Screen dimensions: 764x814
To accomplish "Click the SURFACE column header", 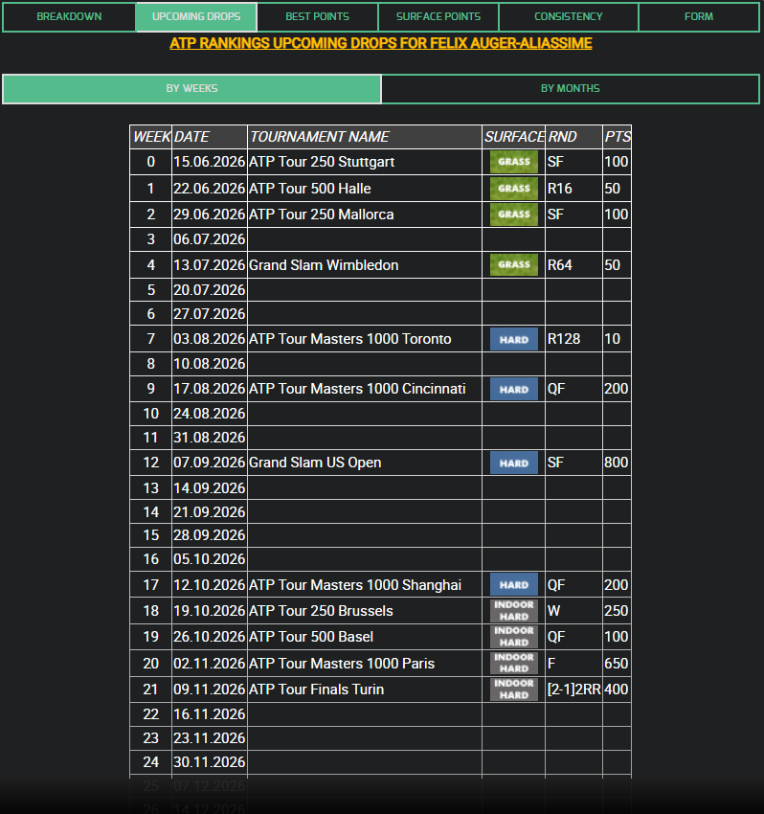I will coord(514,137).
